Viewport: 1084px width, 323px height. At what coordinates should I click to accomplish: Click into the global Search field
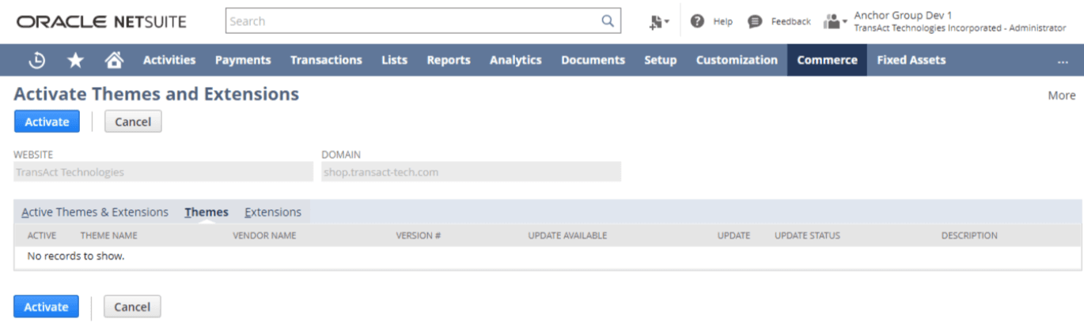tap(411, 21)
